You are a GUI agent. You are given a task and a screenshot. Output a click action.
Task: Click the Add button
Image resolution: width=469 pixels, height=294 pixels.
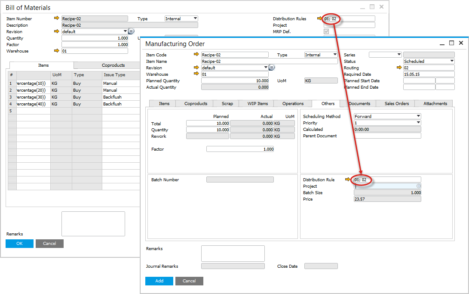(159, 281)
